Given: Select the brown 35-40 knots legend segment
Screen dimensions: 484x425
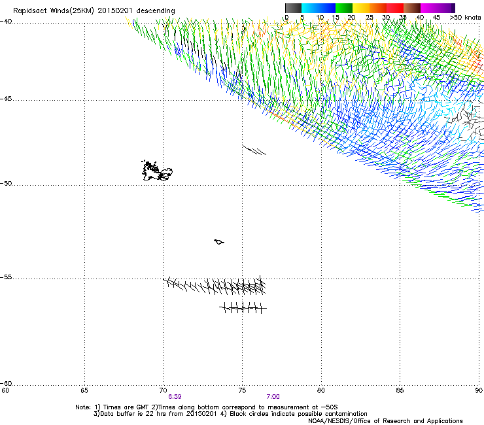Looking at the screenshot, I should click(412, 8).
